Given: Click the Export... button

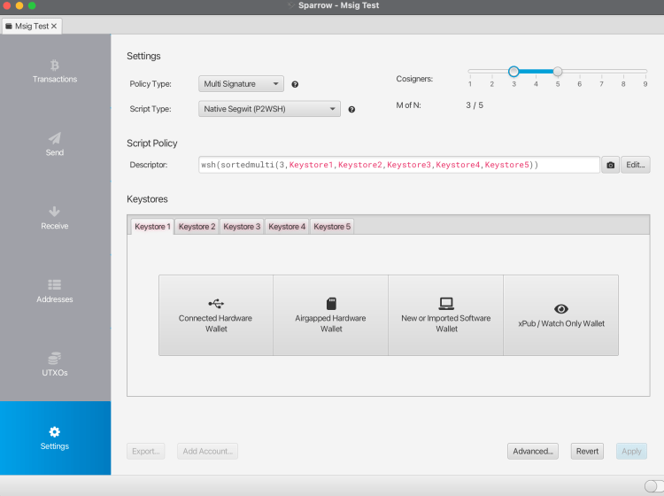Looking at the screenshot, I should [146, 451].
